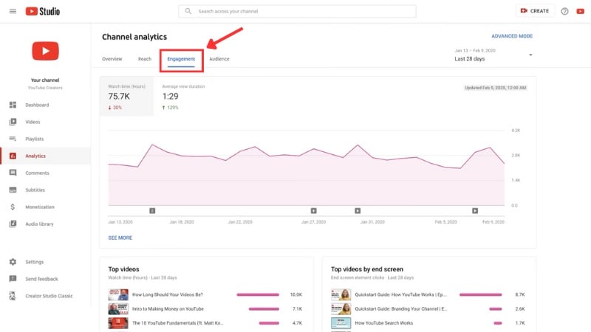Open thumbnail of Quickstart Guide: Branding Your Channel
The image size is (591, 332).
tap(341, 308)
